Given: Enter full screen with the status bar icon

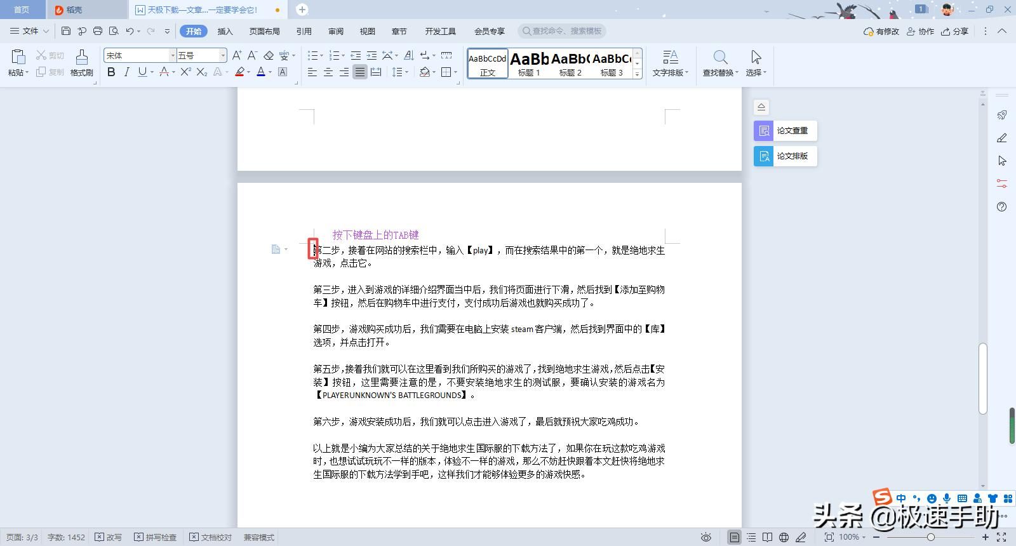Looking at the screenshot, I should click(x=1001, y=537).
